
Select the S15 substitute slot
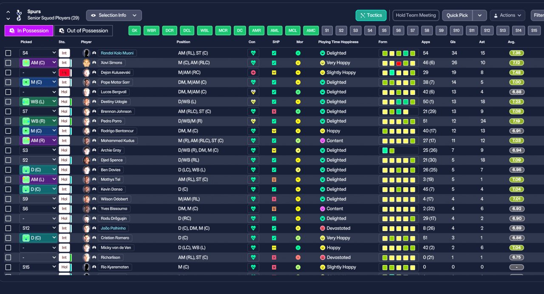(534, 31)
